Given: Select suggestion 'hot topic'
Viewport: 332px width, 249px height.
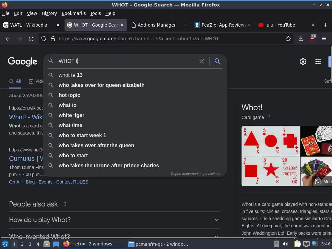Looking at the screenshot, I should (x=135, y=95).
